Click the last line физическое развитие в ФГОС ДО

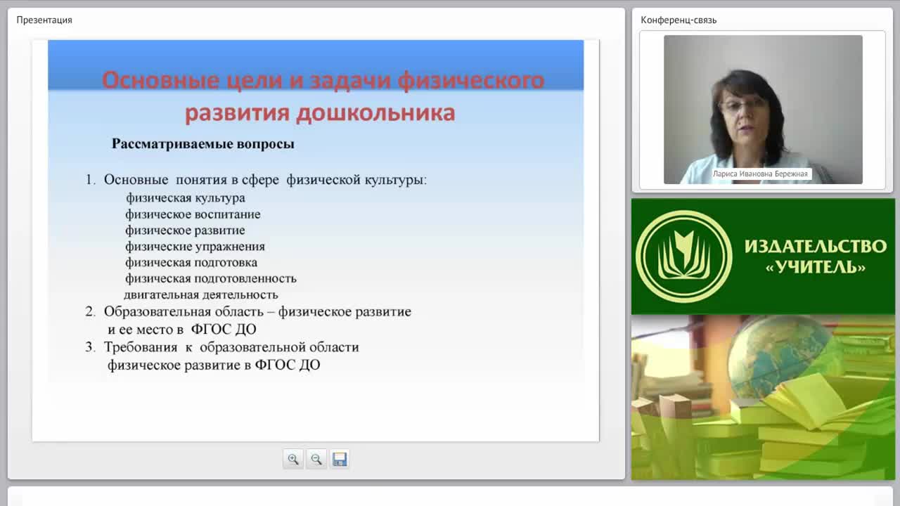[214, 365]
